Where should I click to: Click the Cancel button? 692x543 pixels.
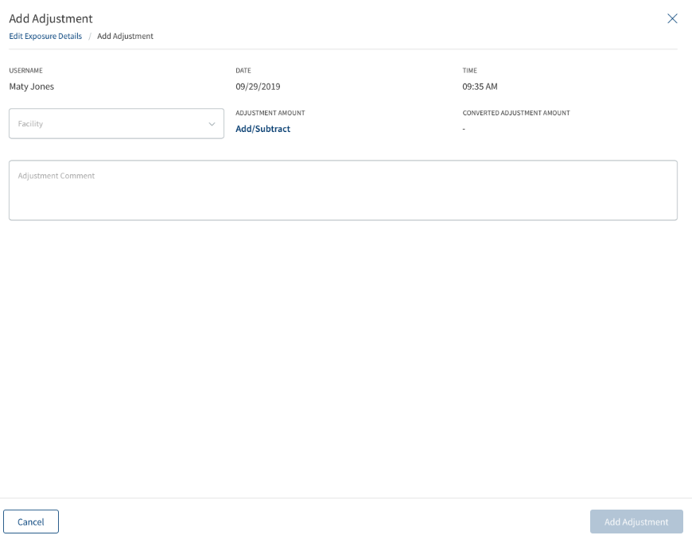[x=31, y=522]
